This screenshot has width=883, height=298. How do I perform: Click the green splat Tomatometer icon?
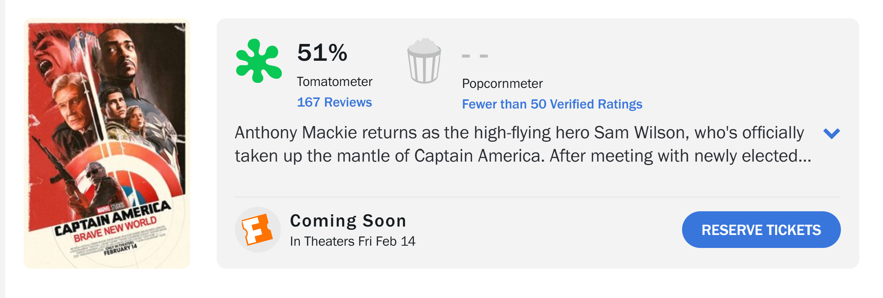(259, 61)
